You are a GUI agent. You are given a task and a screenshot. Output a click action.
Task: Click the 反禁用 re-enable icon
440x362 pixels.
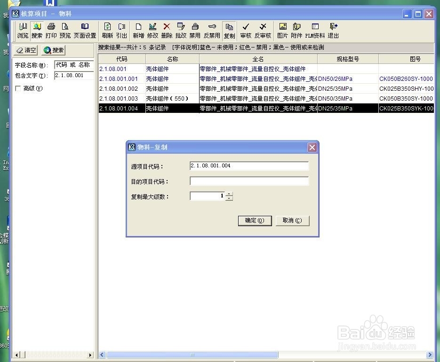212,31
